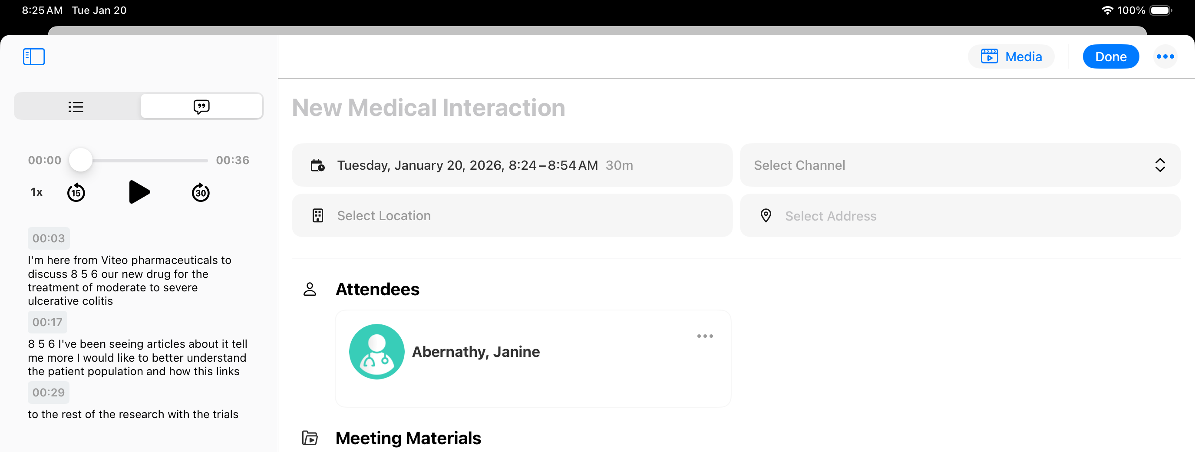The image size is (1195, 452).
Task: Click the Janine Abernathy avatar icon
Action: (x=376, y=351)
